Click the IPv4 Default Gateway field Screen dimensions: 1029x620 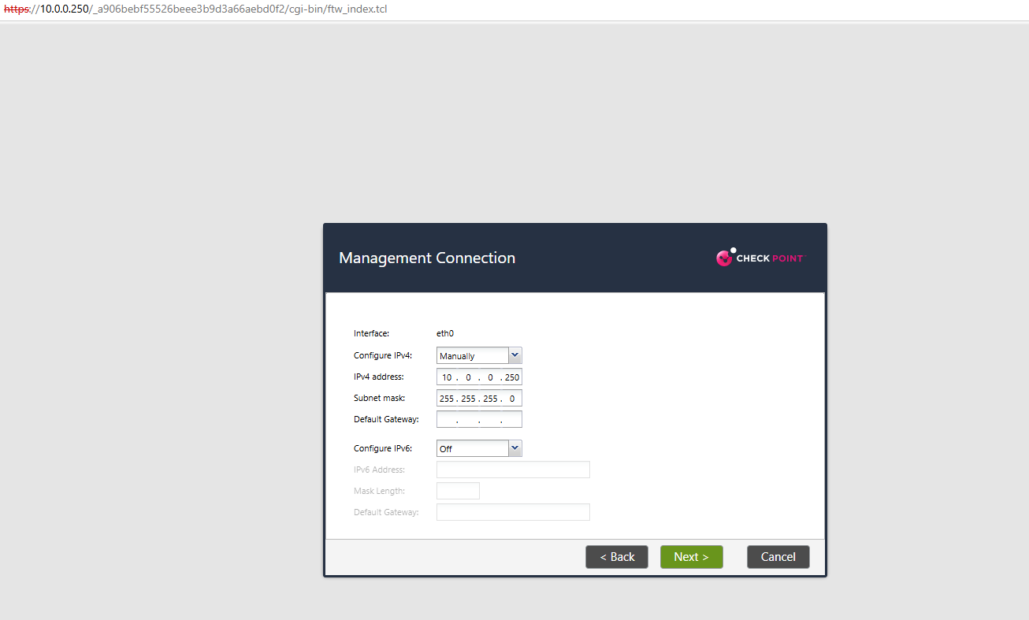pyautogui.click(x=479, y=419)
